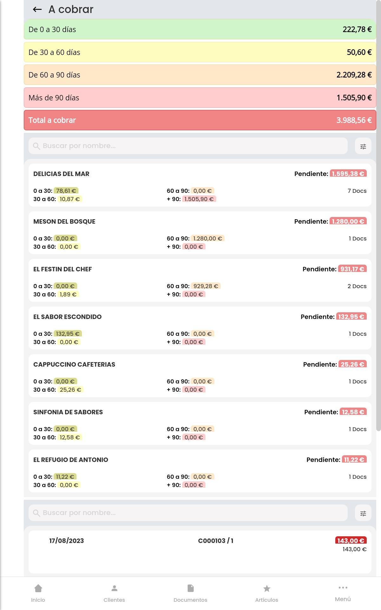Click the lower 'Buscar por nombre' search field
The width and height of the screenshot is (381, 610).
pos(188,513)
